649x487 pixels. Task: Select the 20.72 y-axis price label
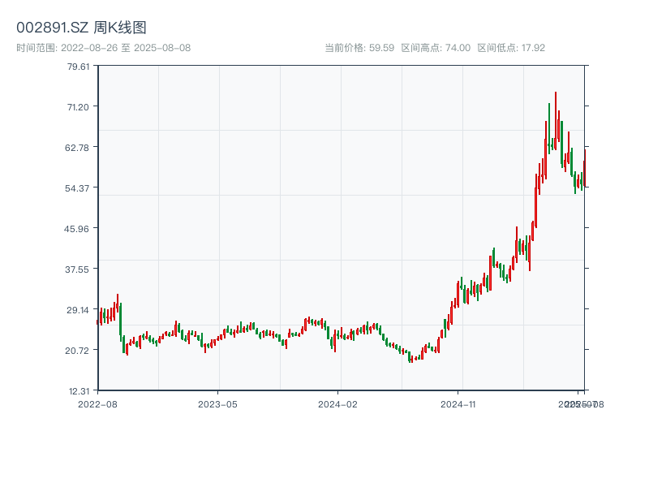click(78, 351)
